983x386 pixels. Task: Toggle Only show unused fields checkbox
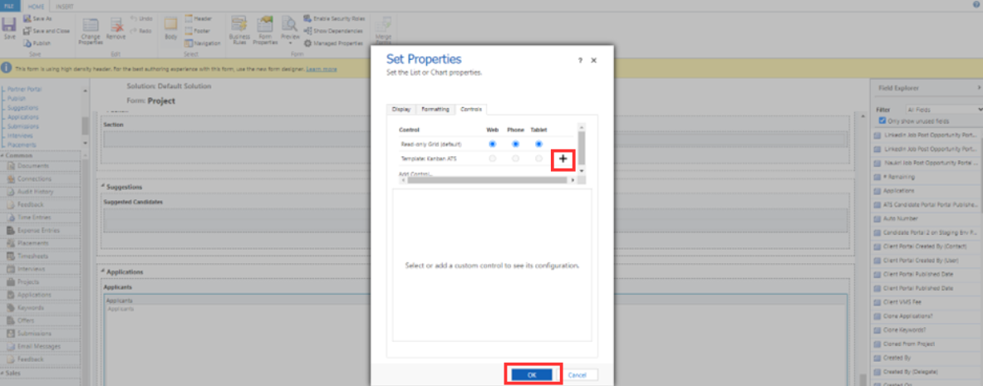(x=882, y=120)
